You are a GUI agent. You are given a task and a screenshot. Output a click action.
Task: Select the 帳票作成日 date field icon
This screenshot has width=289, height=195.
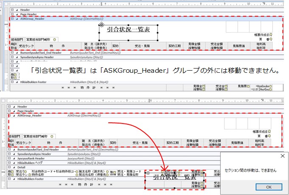point(270,35)
